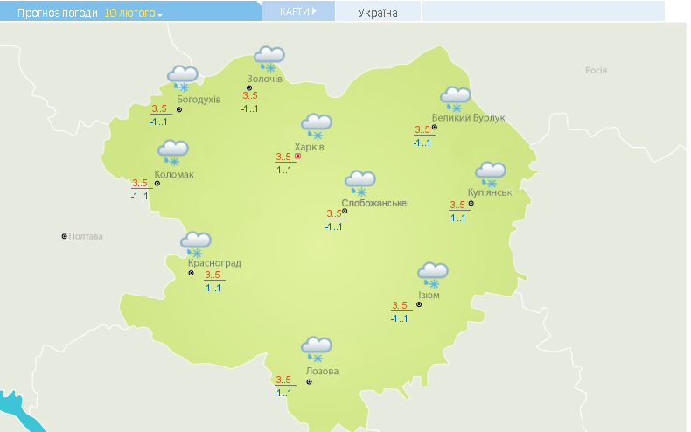Switch to the Україна tab
The image size is (691, 432).
(x=378, y=13)
